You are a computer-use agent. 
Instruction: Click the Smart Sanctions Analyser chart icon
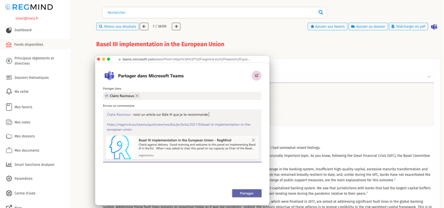9,164
